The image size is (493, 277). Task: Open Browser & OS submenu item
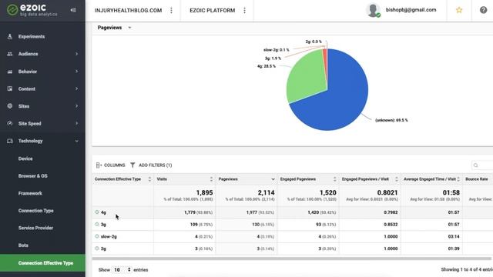pos(32,176)
